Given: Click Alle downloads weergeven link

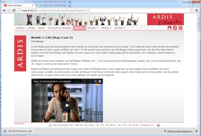Looking at the screenshot, I should [x=180, y=131].
